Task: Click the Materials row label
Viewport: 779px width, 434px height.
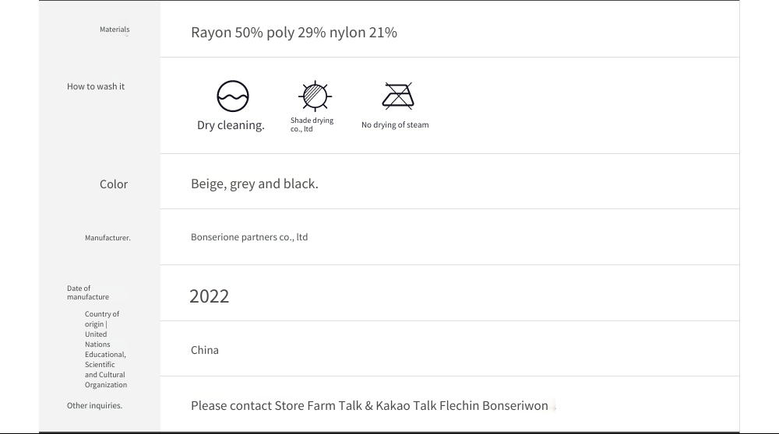Action: point(115,30)
